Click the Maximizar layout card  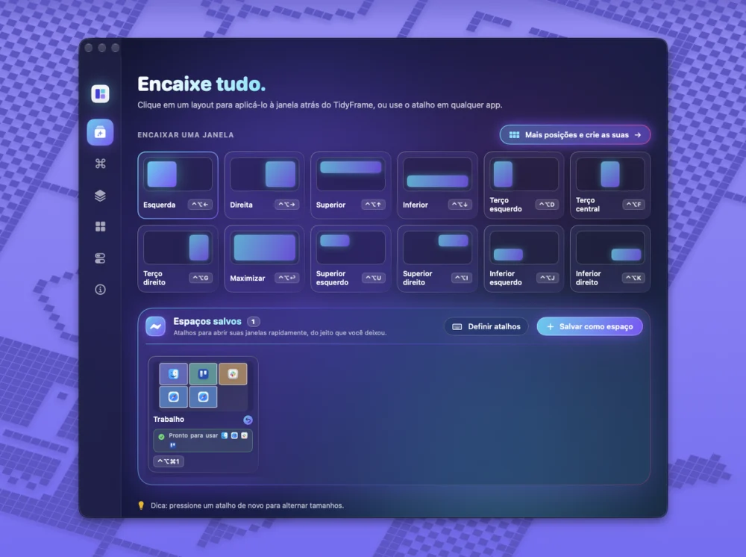click(264, 258)
